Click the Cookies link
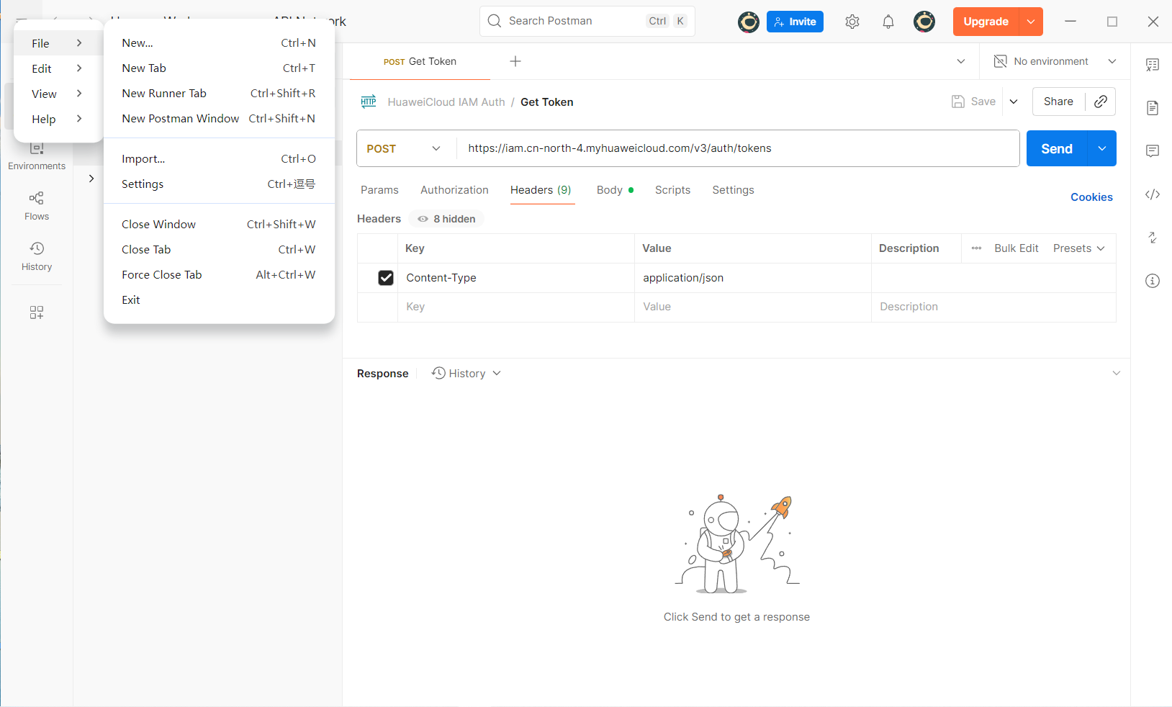The height and width of the screenshot is (707, 1172). coord(1091,197)
